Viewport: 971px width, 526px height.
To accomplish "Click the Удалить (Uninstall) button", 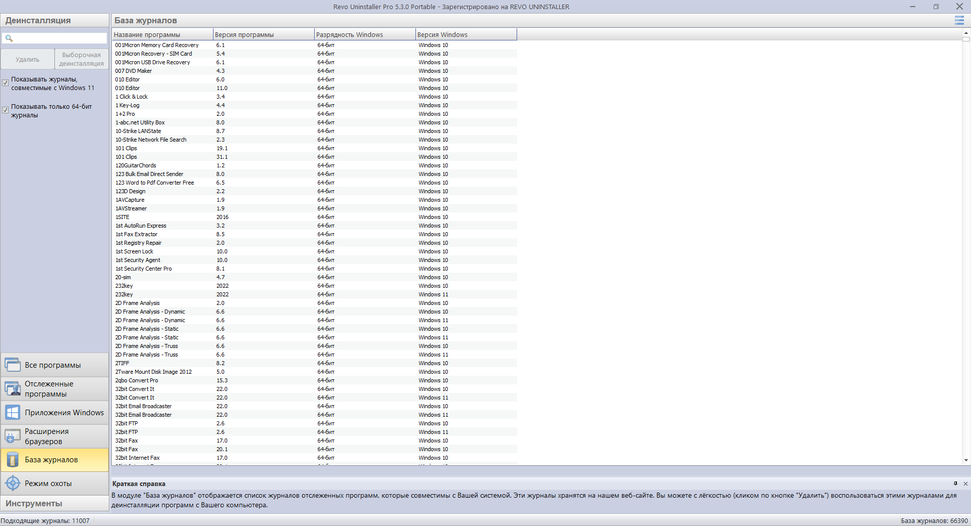I will (27, 59).
